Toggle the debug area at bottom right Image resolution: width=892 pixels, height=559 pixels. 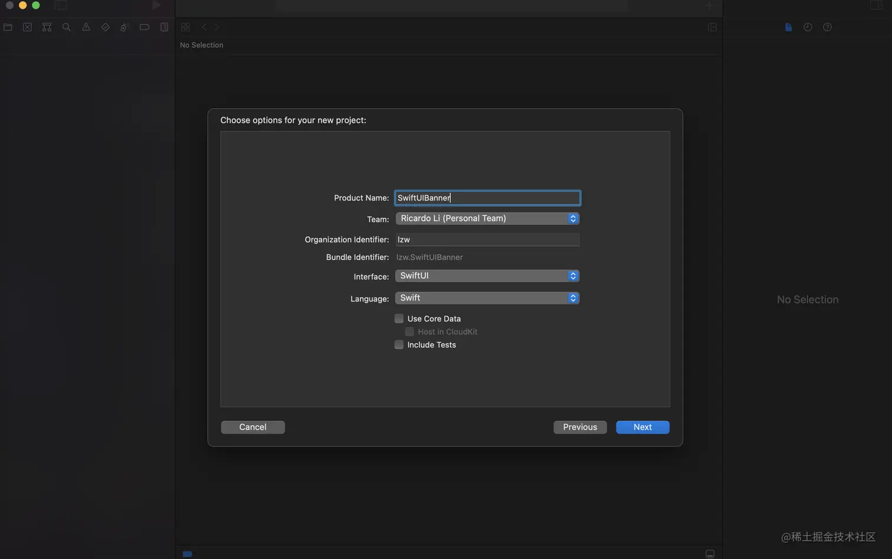tap(710, 554)
